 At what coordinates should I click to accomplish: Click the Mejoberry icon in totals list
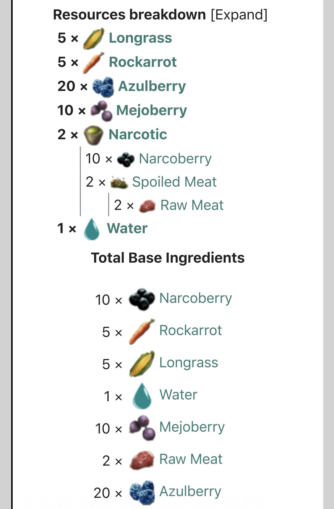(x=142, y=428)
